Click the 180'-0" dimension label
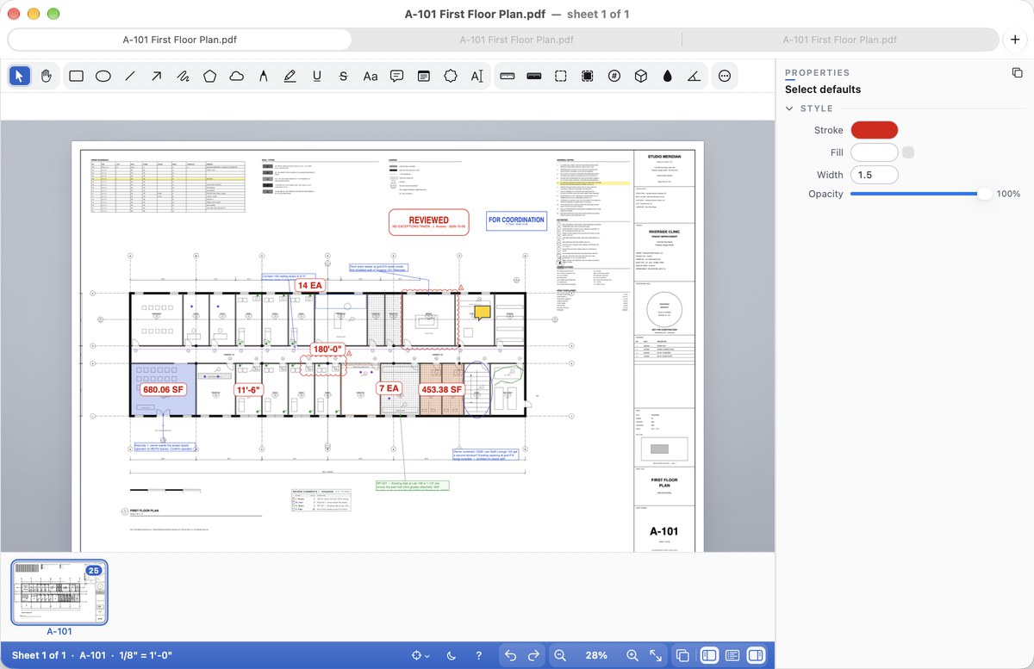Image resolution: width=1034 pixels, height=669 pixels. (x=327, y=350)
